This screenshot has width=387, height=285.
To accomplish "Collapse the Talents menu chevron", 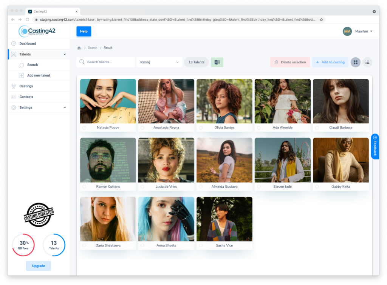I will coord(65,54).
